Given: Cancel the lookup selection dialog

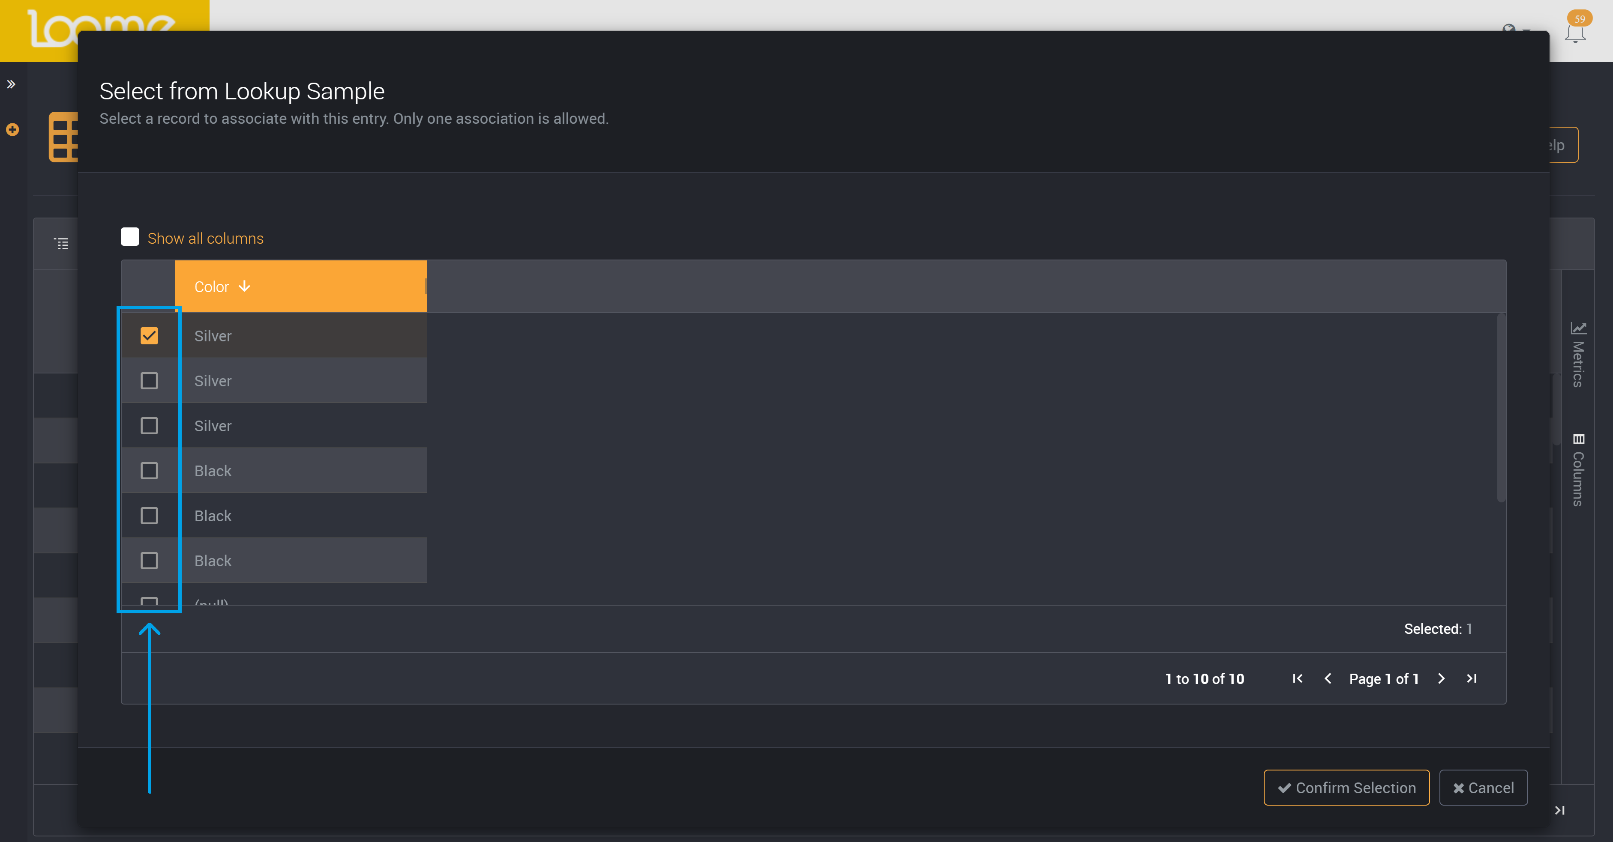Looking at the screenshot, I should 1483,788.
